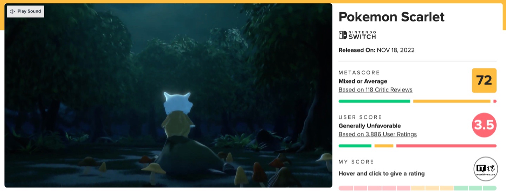Select red negative segment of User Score bar
The width and height of the screenshot is (506, 193).
(446, 146)
